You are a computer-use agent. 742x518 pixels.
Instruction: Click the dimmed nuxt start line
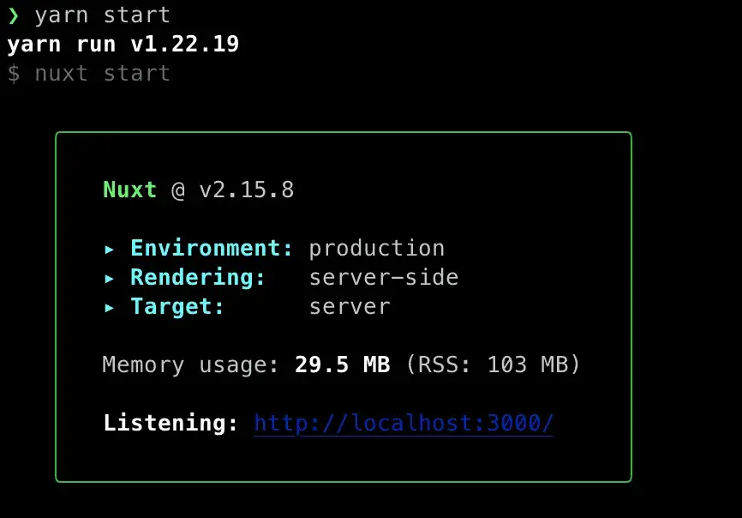[89, 74]
